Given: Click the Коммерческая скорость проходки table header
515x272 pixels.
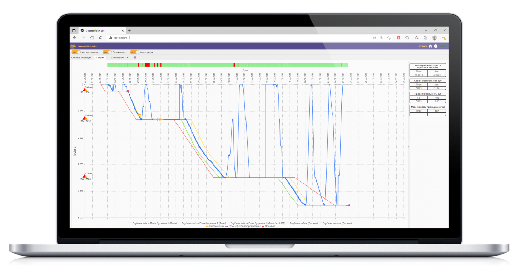Looking at the screenshot, I should coord(427,66).
